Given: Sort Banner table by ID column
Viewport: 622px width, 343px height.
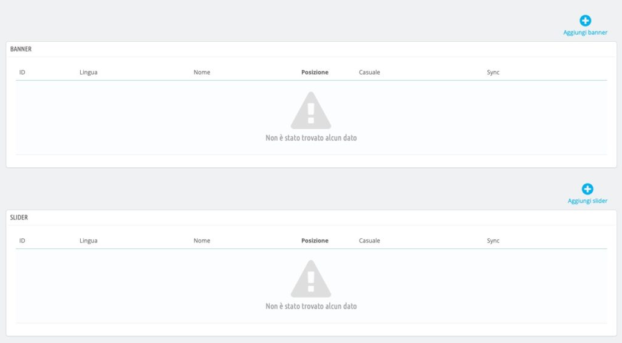Looking at the screenshot, I should tap(22, 72).
